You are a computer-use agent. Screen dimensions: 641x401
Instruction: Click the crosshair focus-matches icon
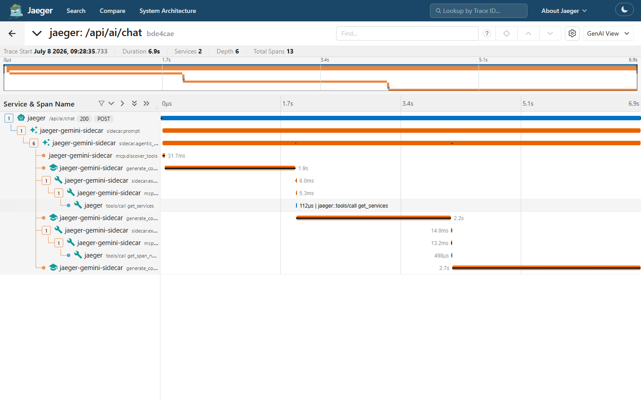click(507, 33)
